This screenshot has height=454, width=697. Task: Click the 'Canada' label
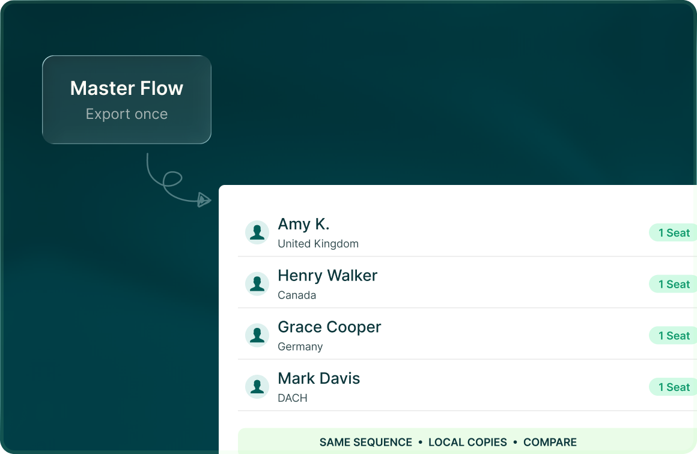[297, 295]
